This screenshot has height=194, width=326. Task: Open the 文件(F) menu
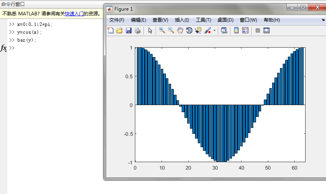[x=117, y=20]
